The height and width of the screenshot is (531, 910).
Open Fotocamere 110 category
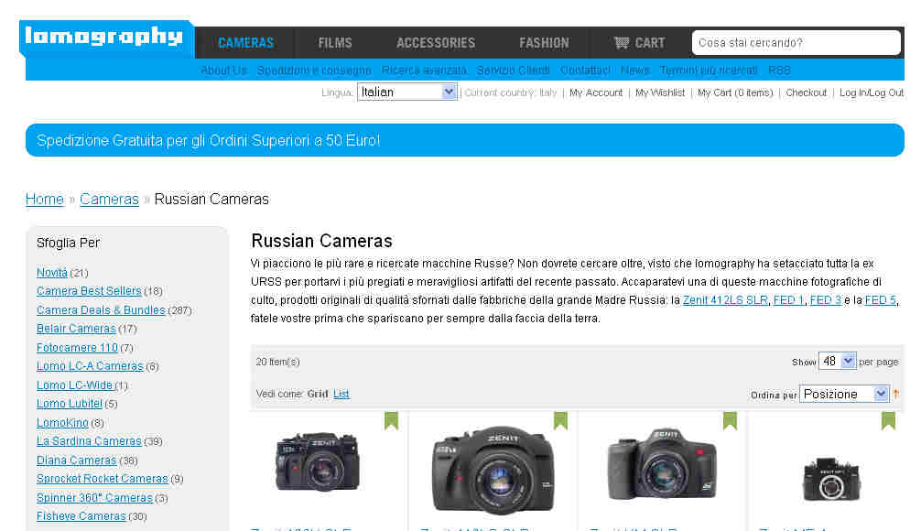(77, 348)
